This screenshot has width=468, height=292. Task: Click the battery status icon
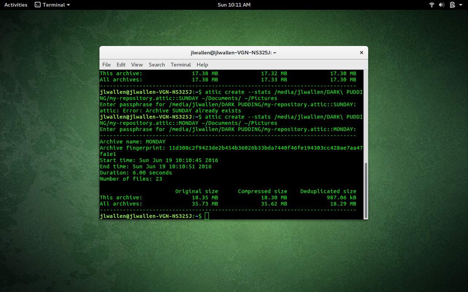pos(452,5)
